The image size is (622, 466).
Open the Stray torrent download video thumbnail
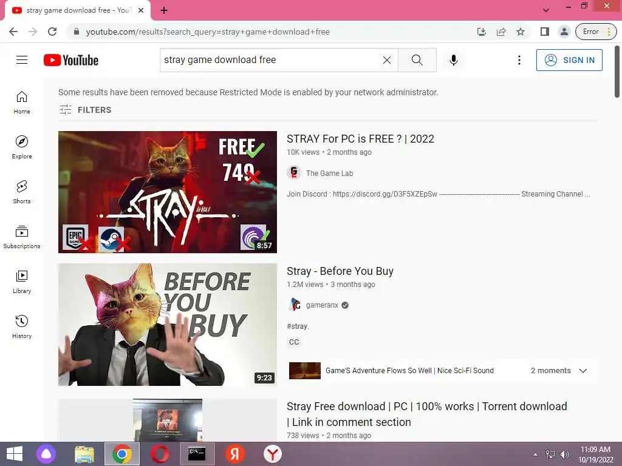tap(168, 420)
